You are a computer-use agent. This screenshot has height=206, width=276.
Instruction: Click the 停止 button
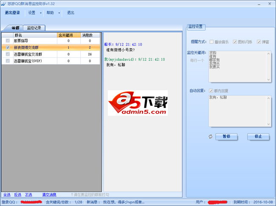(x=258, y=137)
